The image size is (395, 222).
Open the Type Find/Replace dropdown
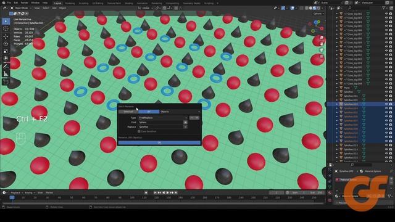[x=163, y=118]
